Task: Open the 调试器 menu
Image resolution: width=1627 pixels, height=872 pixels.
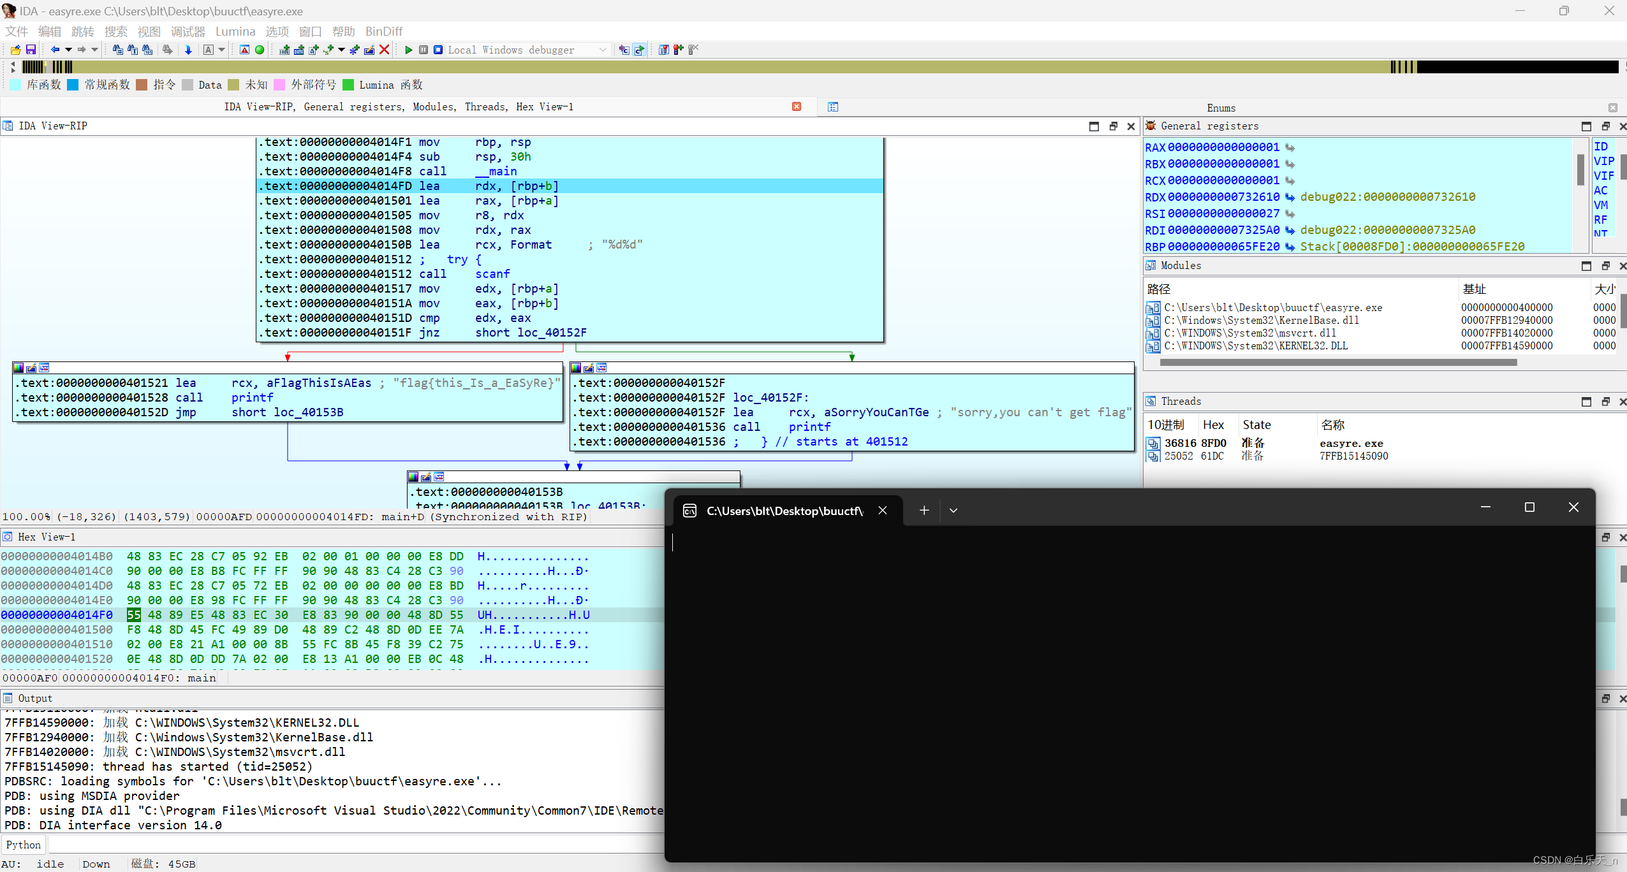Action: (188, 31)
